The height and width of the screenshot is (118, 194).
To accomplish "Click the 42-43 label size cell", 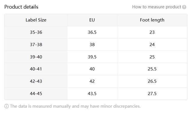I will tap(36, 81).
